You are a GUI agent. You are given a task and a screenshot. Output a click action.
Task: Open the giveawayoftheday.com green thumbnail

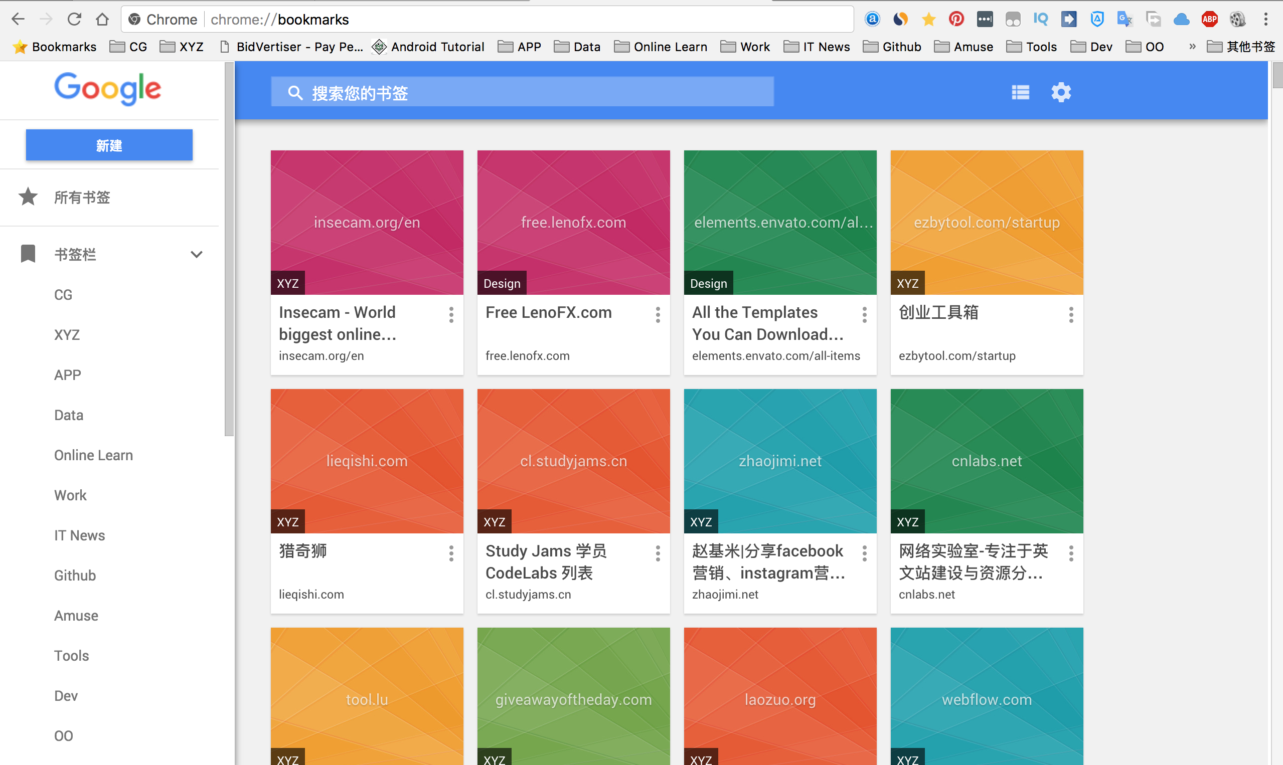(x=573, y=696)
